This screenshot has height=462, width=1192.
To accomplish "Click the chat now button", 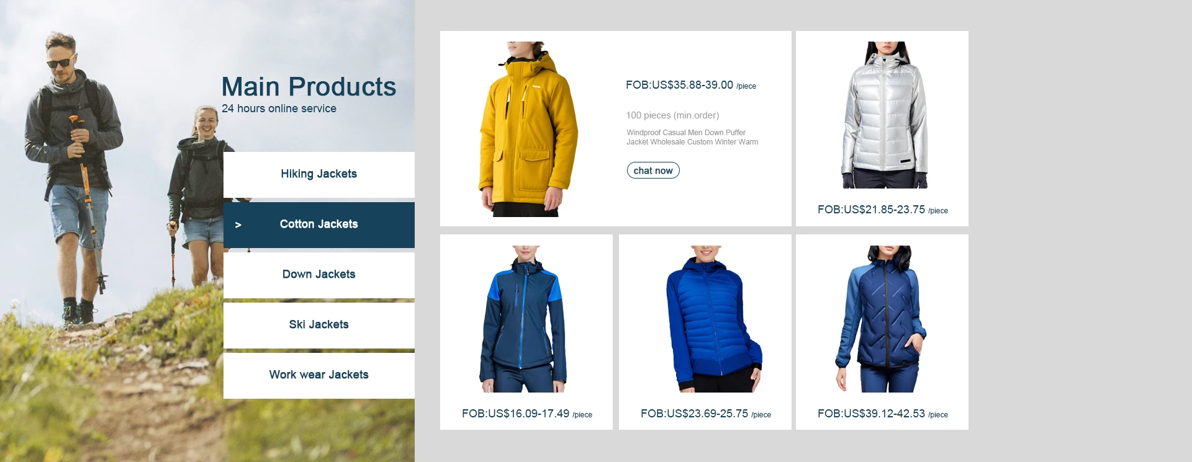I will coord(653,171).
